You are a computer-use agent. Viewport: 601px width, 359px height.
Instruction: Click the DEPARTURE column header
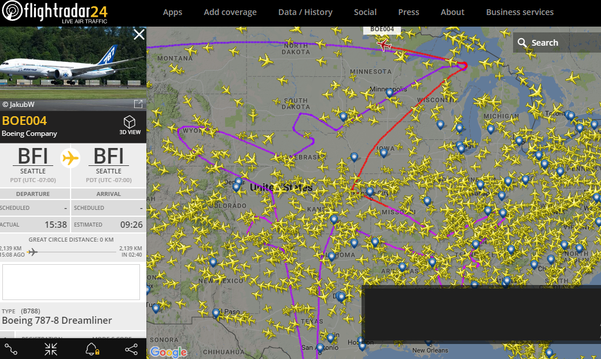33,194
